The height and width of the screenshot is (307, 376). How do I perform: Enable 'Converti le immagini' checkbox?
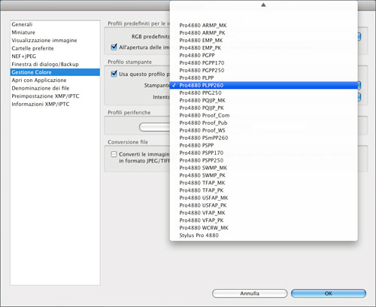(114, 154)
